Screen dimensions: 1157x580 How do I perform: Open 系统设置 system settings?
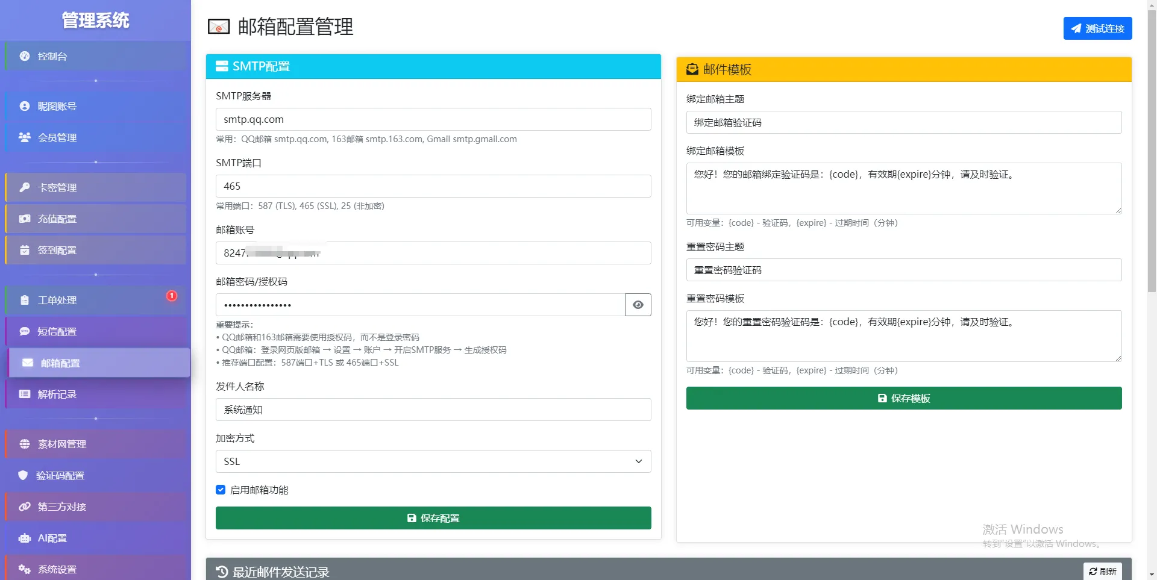click(x=24, y=569)
